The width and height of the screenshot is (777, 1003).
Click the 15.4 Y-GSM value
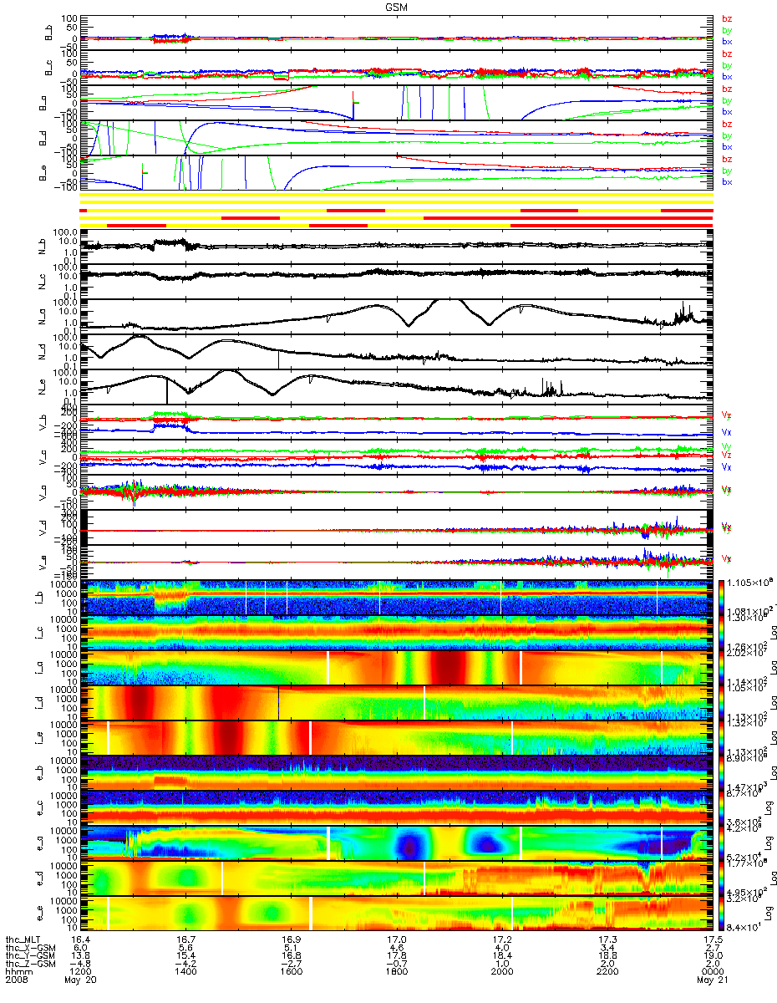point(185,957)
